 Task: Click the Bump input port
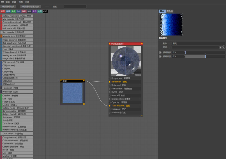(110, 92)
